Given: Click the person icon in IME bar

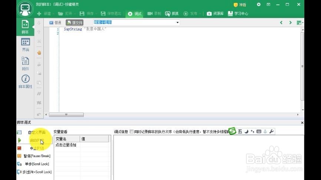Looking at the screenshot, I should pyautogui.click(x=265, y=131).
